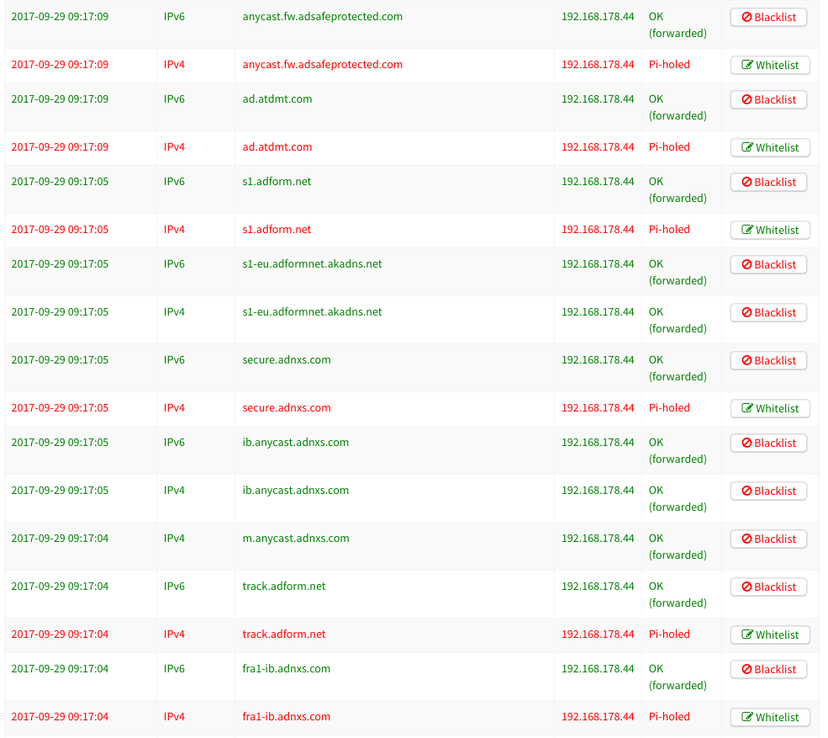Viewport: 828px width, 738px height.
Task: Whitelist the blocked IPv4 secure.adnxs.com query
Action: pyautogui.click(x=769, y=409)
